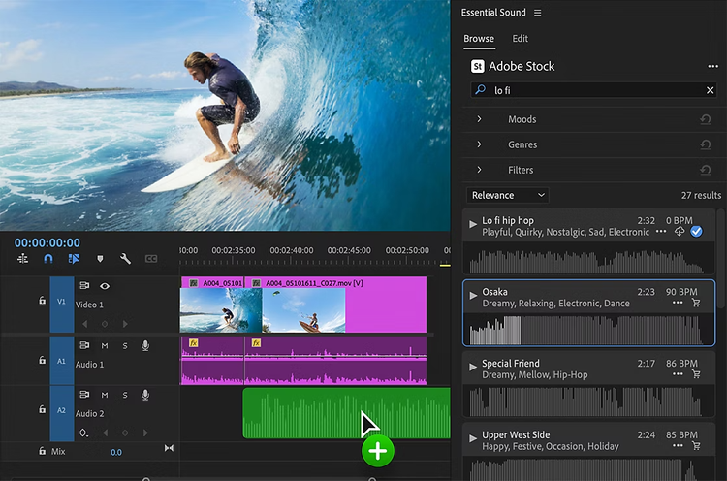Clear the 'lo fi' search text
This screenshot has height=481, width=727.
[x=710, y=90]
